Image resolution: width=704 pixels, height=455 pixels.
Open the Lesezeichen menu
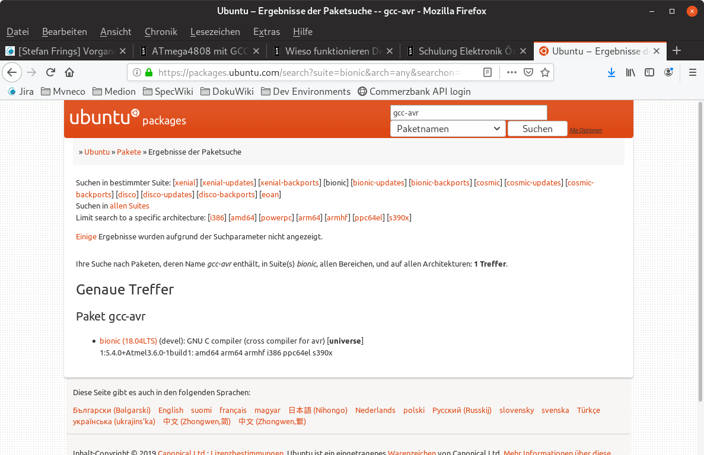click(x=215, y=32)
